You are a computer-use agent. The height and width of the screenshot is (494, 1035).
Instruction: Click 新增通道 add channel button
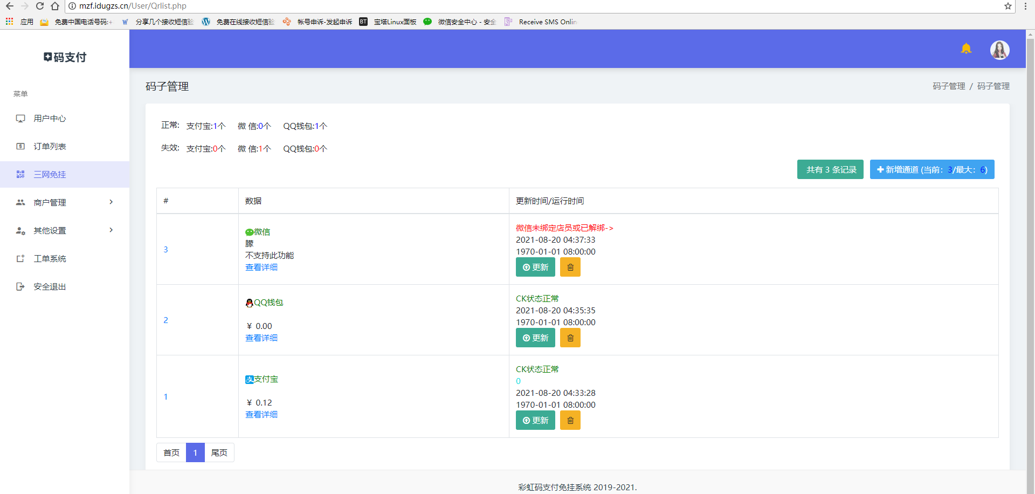pyautogui.click(x=931, y=169)
